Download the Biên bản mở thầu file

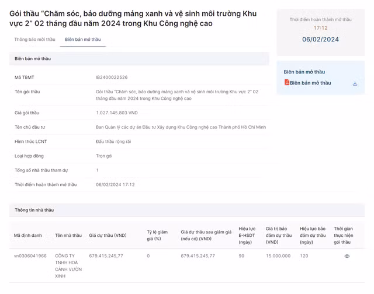[355, 83]
